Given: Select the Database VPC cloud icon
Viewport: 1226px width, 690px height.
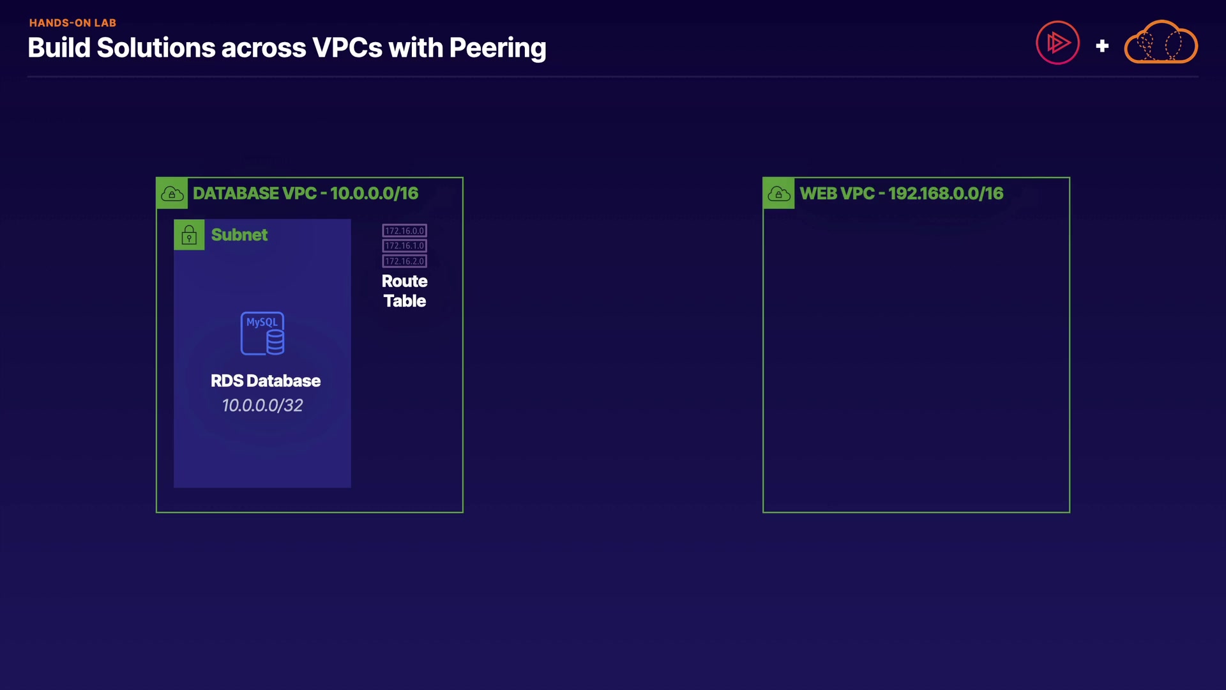Looking at the screenshot, I should pyautogui.click(x=172, y=194).
